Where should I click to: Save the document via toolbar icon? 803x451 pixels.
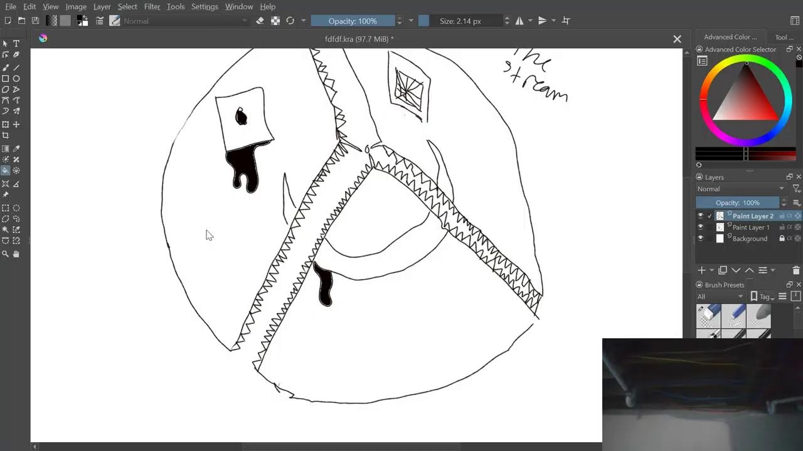click(x=35, y=21)
